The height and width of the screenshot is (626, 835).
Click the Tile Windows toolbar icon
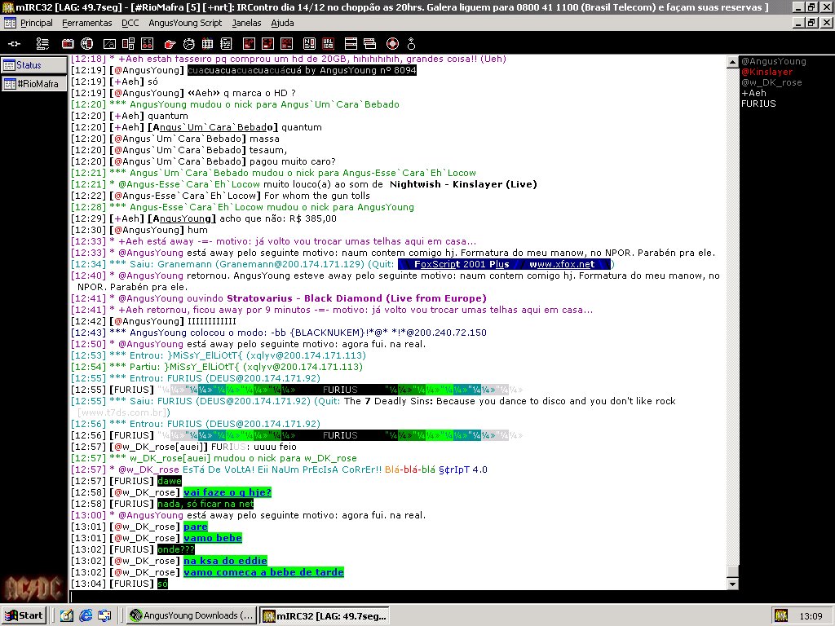pos(351,44)
